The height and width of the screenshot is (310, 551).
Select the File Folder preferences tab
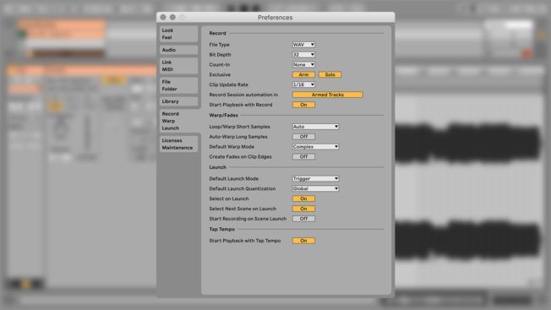point(178,85)
